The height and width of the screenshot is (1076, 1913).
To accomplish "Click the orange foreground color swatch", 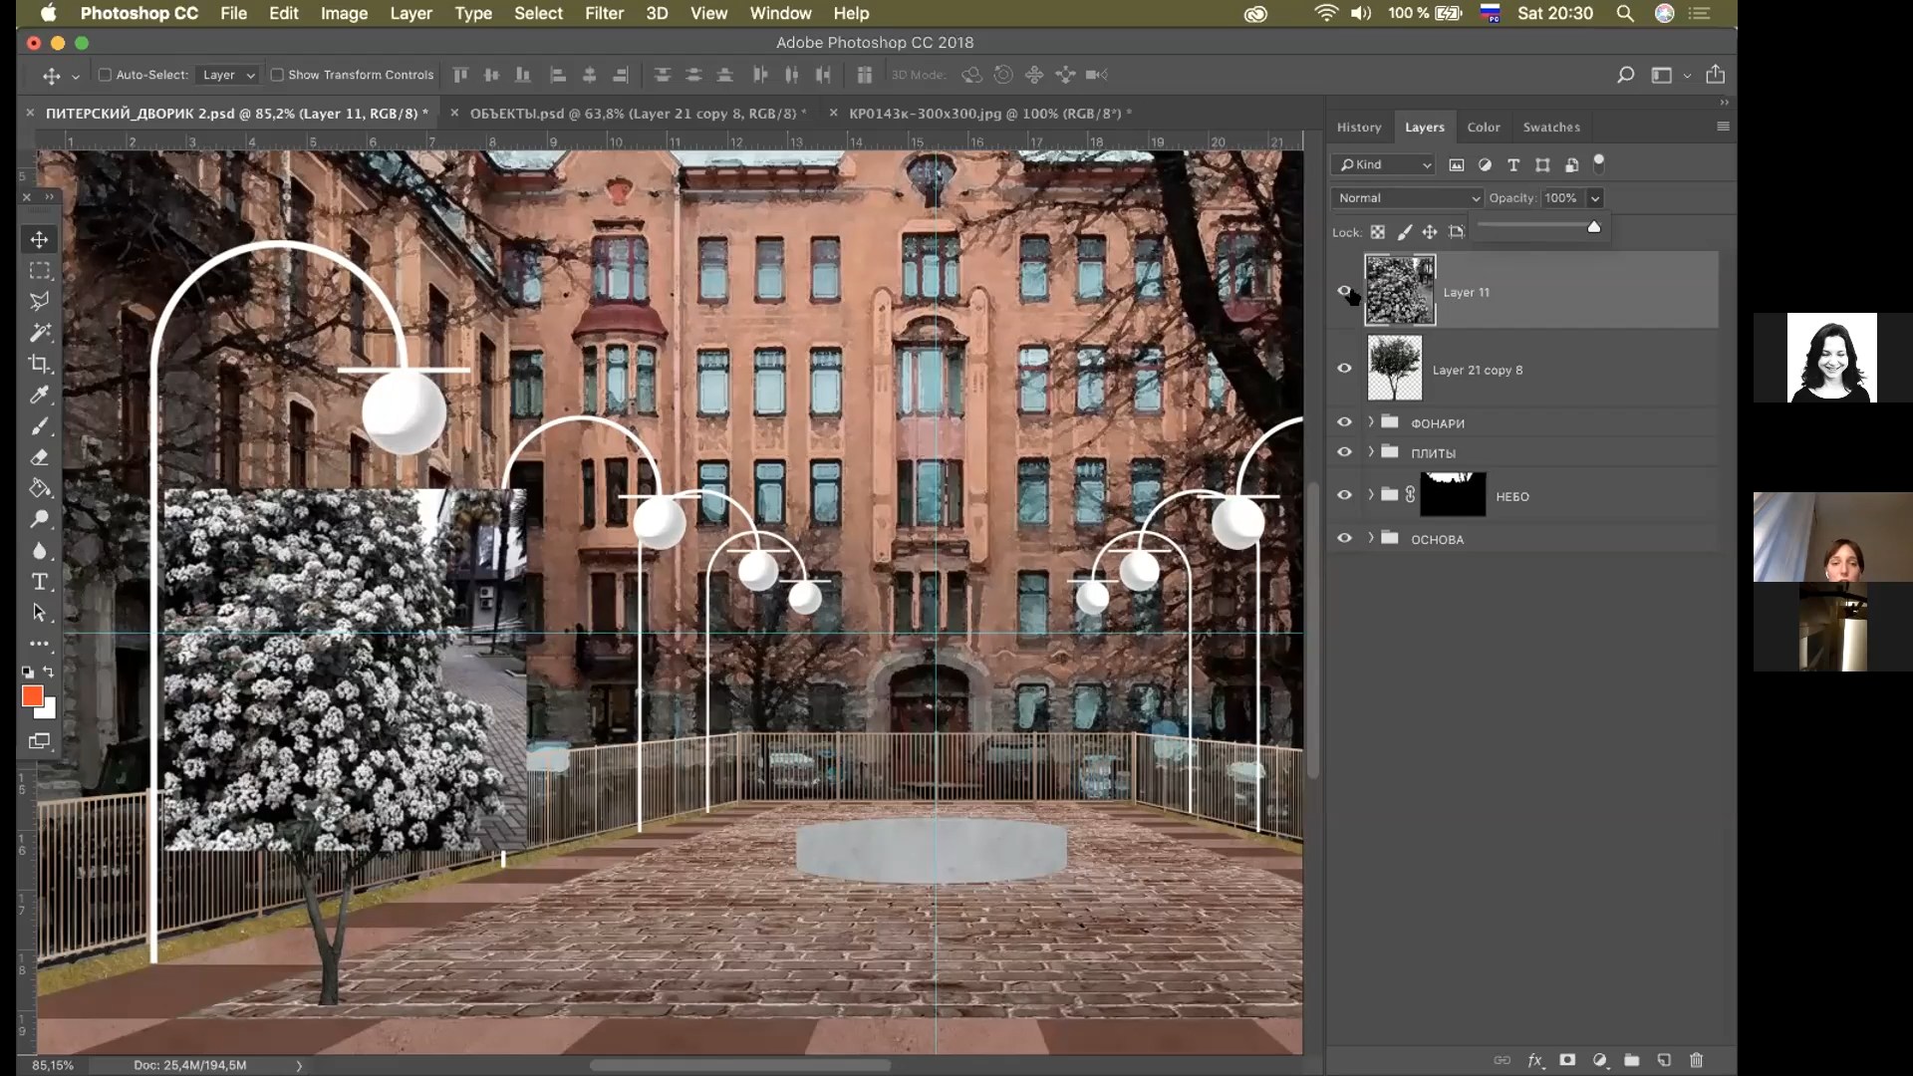I will coord(32,695).
